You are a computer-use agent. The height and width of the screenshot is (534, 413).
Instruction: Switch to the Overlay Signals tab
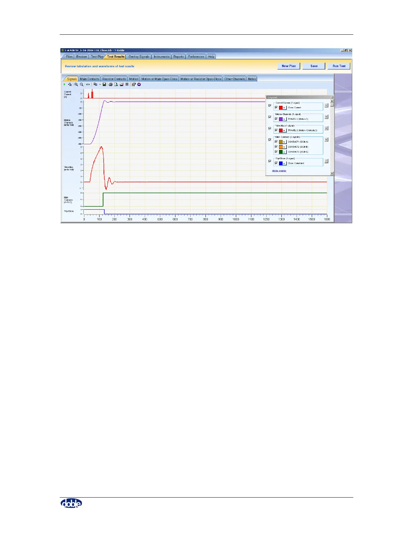pos(139,57)
